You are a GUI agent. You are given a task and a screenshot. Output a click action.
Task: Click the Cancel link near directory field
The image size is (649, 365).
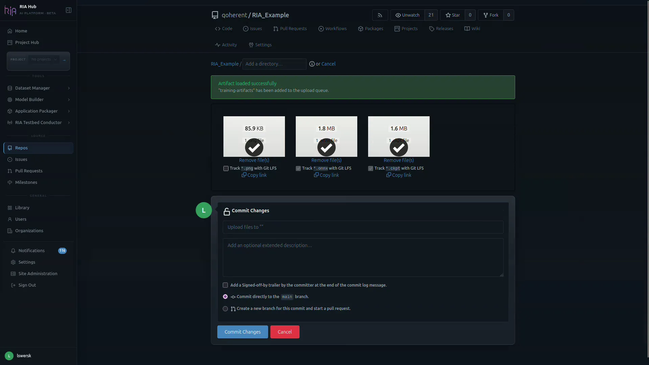pyautogui.click(x=328, y=64)
